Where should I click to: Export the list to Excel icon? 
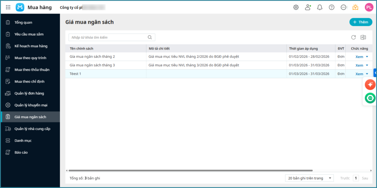pyautogui.click(x=363, y=37)
